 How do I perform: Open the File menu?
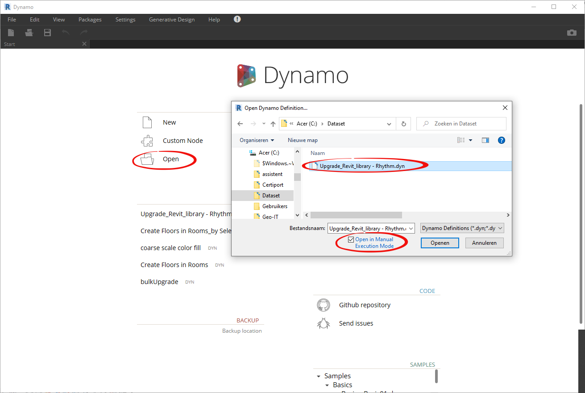coord(12,20)
